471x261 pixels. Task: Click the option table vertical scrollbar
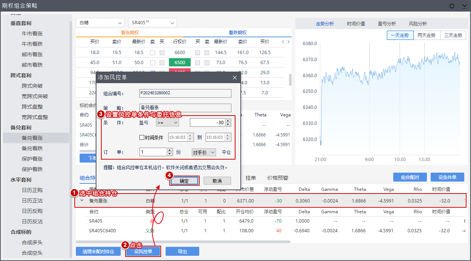[290, 79]
